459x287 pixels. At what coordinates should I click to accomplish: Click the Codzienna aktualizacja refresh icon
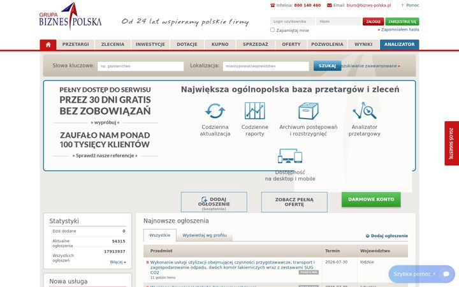[215, 111]
